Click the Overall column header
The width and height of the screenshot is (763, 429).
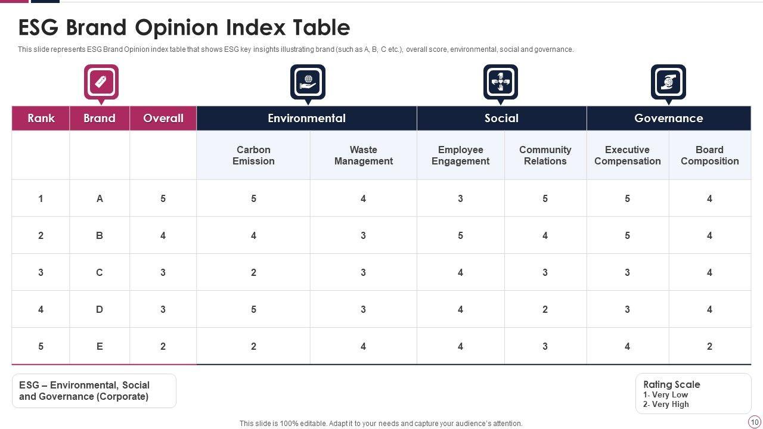point(163,118)
